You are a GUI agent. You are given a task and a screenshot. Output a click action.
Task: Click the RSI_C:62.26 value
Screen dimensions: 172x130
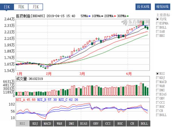click(68, 100)
